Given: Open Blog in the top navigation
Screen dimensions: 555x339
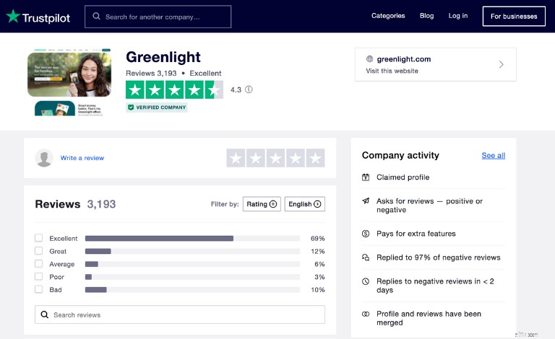Looking at the screenshot, I should point(426,16).
